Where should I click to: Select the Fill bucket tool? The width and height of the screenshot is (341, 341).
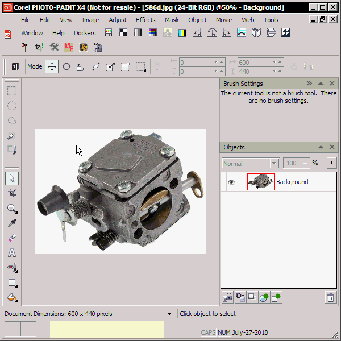coord(12,297)
